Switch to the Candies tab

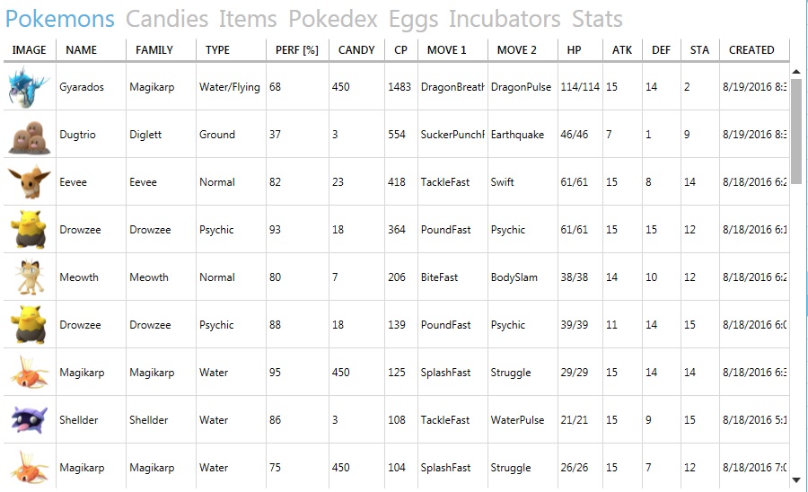coord(167,19)
